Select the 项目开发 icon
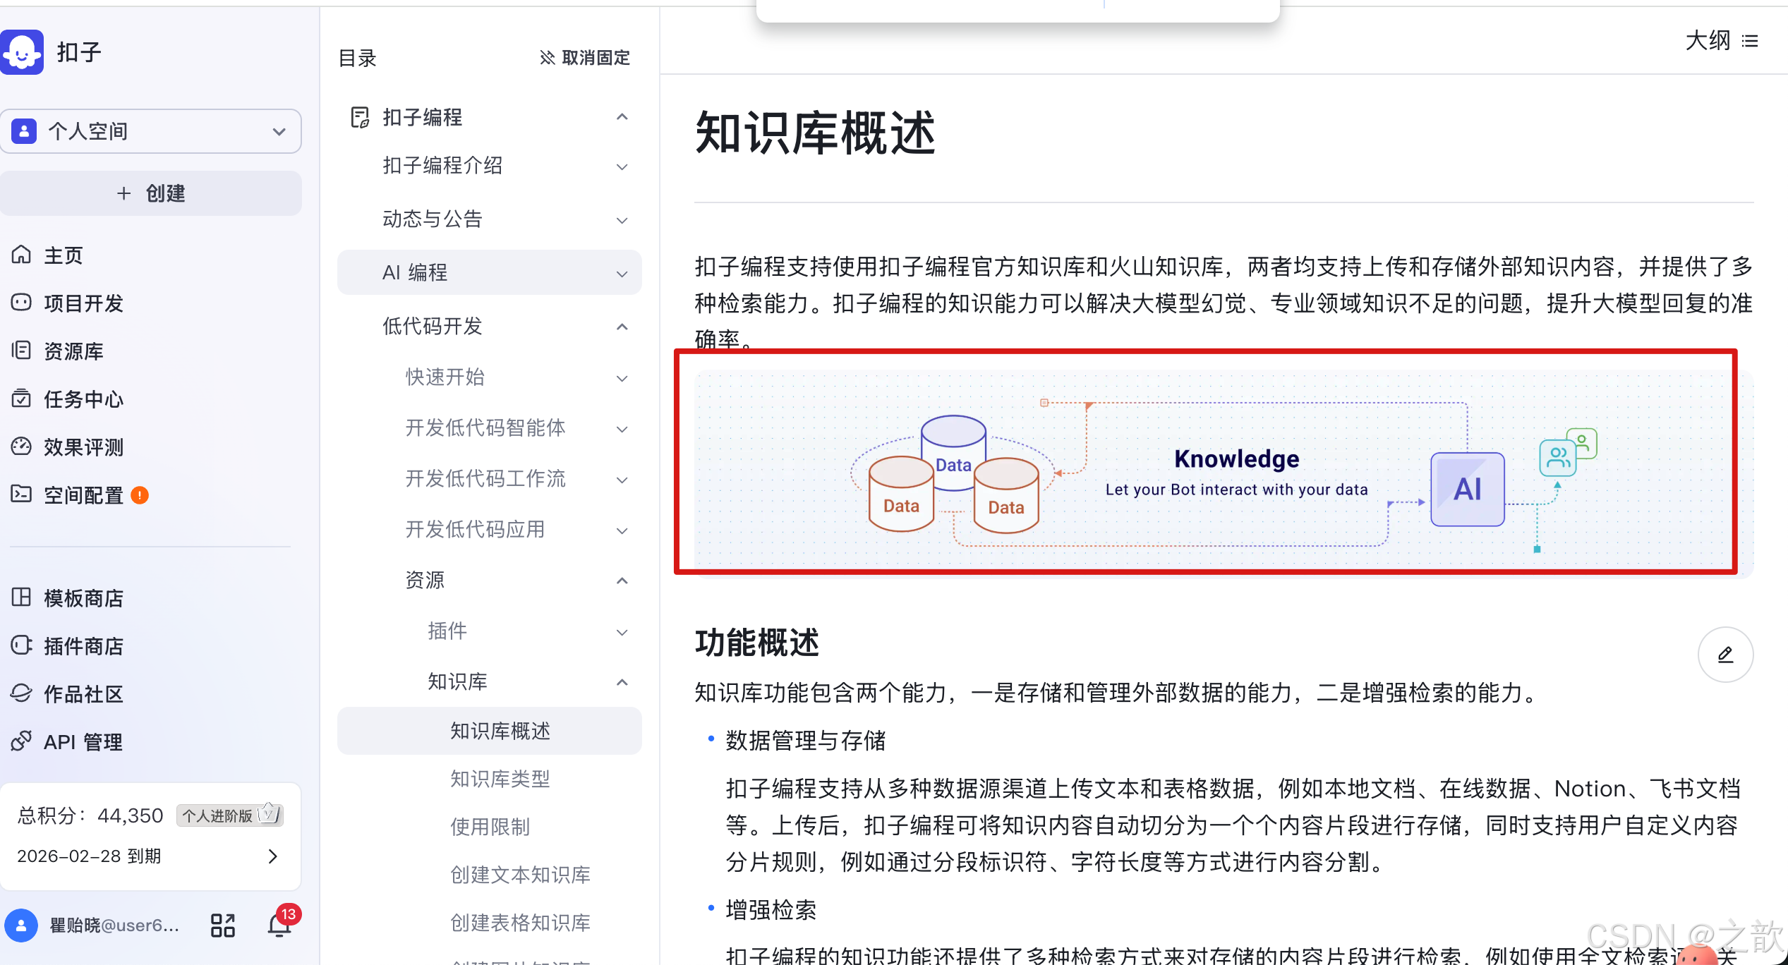 coord(23,303)
